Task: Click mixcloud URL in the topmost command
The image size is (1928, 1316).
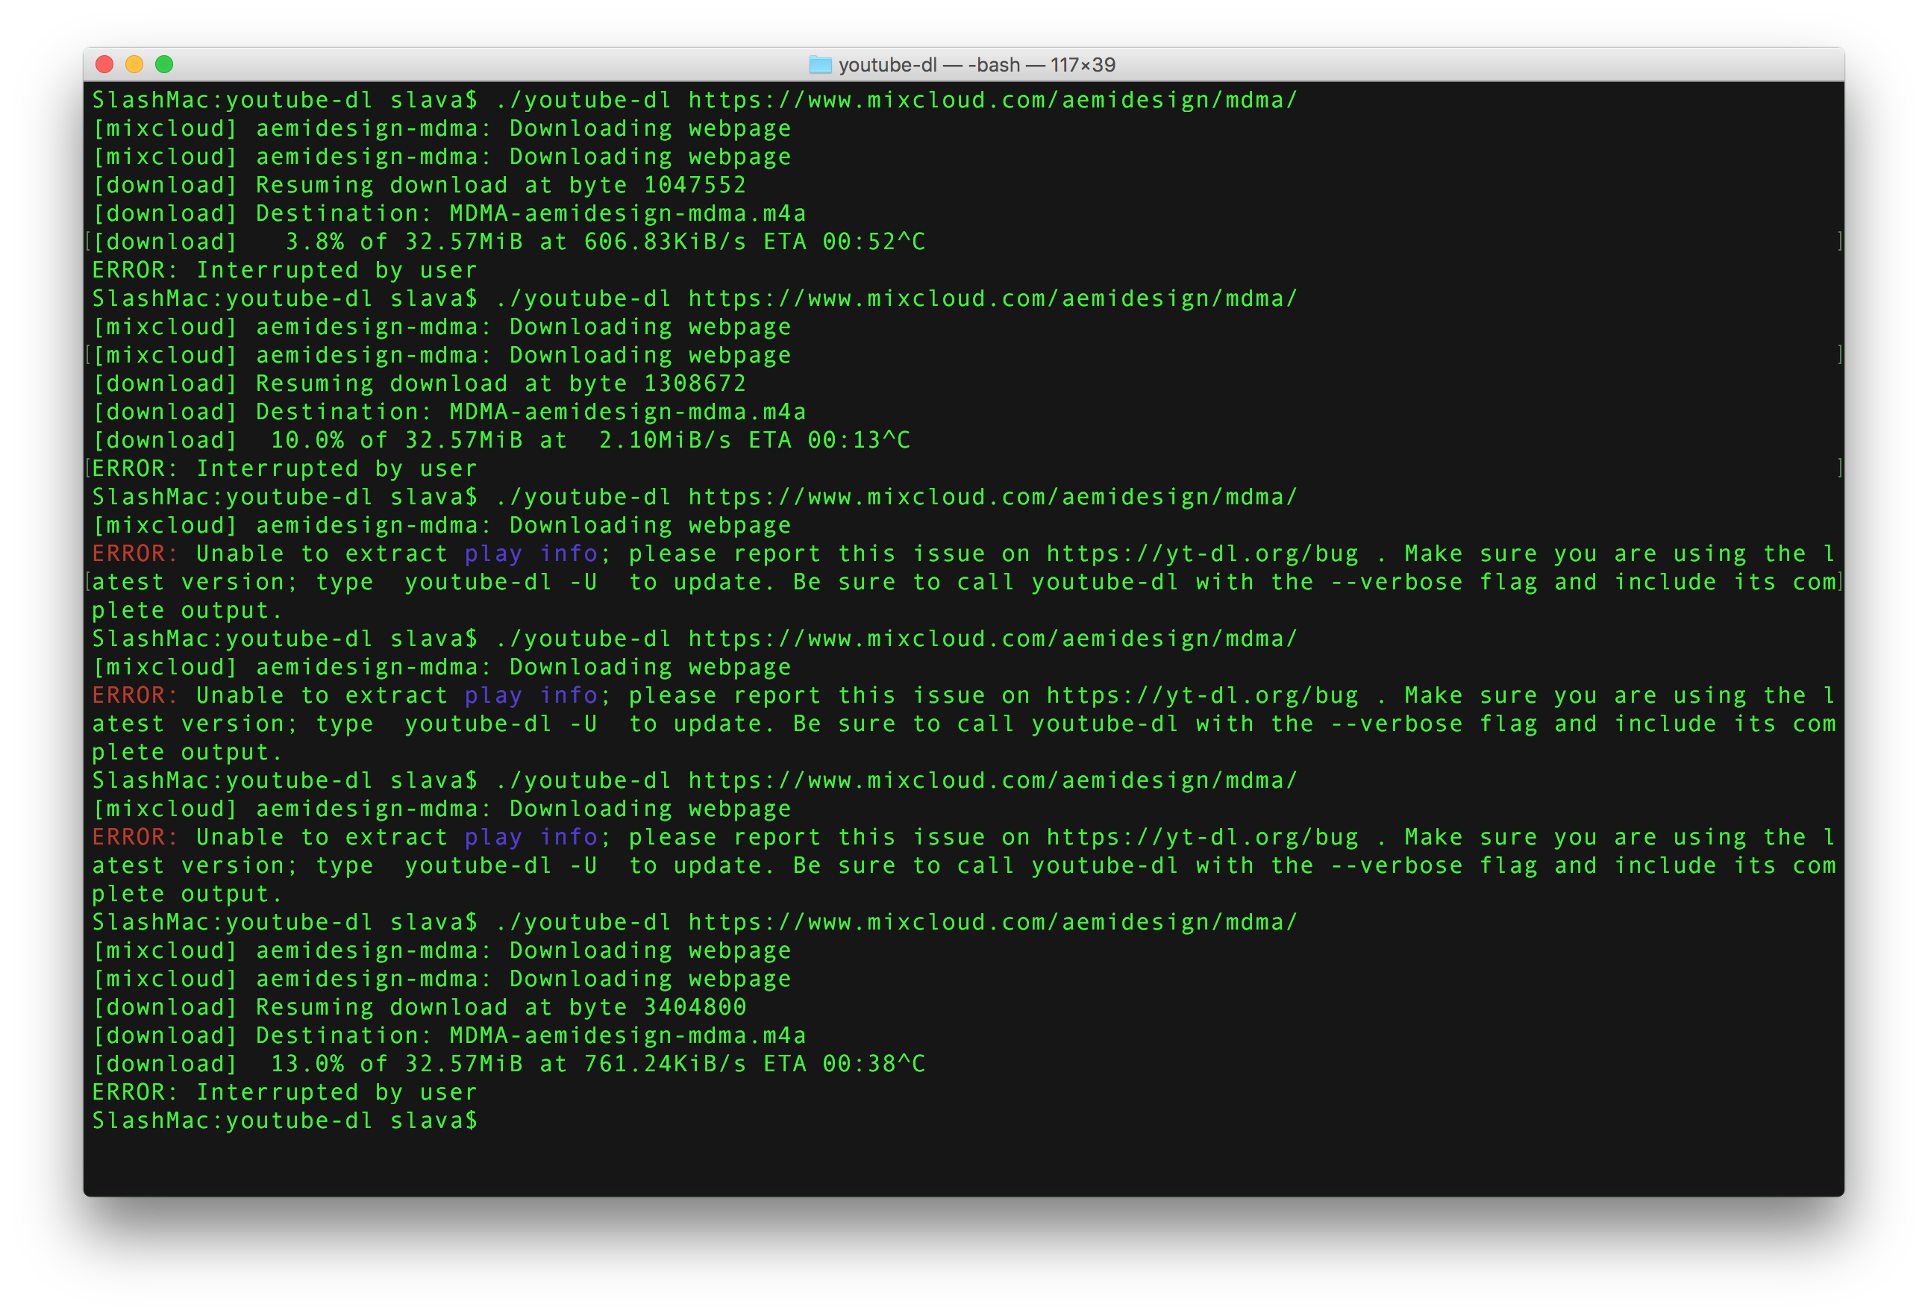Action: (x=992, y=100)
